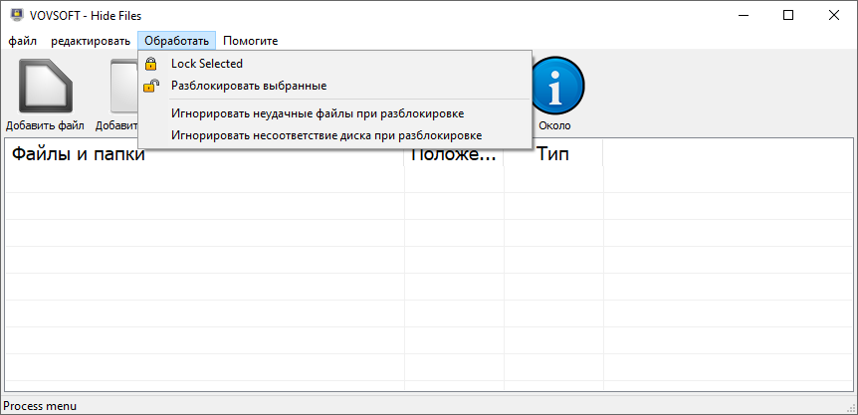Viewport: 858px width, 415px height.
Task: Choose Разблокировать выбранные menu entry
Action: [334, 86]
